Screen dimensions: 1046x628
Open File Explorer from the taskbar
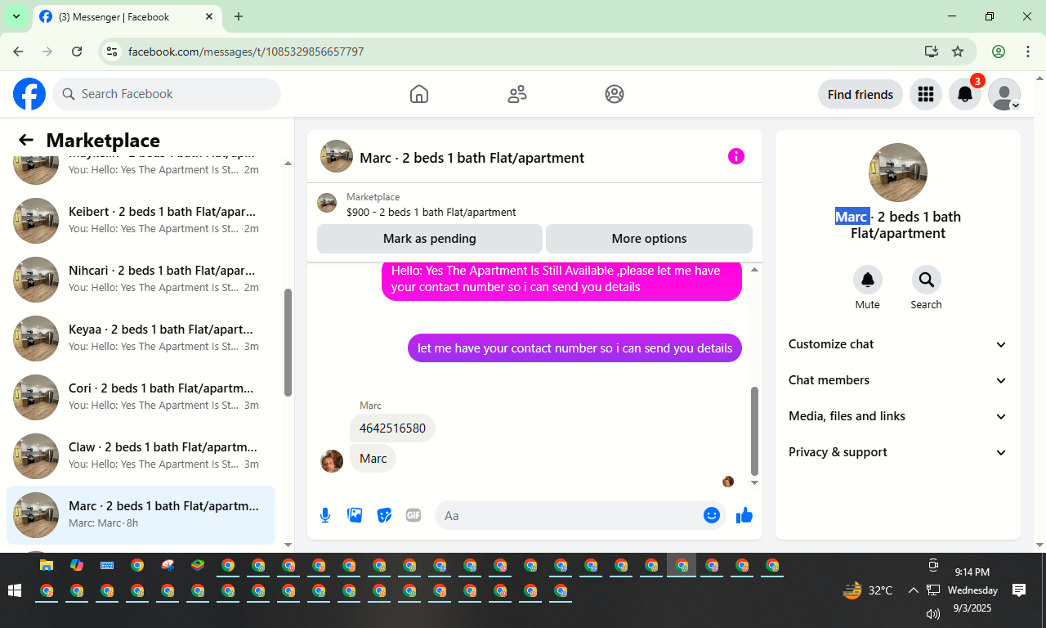(47, 565)
